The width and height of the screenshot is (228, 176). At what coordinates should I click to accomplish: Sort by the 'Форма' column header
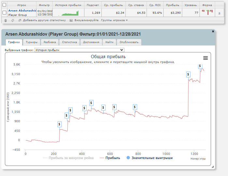click(x=207, y=5)
